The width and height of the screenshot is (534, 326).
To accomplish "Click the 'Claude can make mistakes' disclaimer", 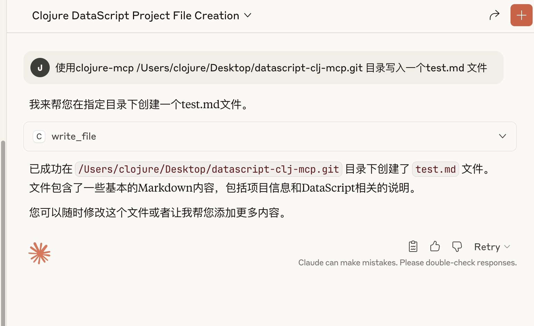I will click(x=408, y=263).
